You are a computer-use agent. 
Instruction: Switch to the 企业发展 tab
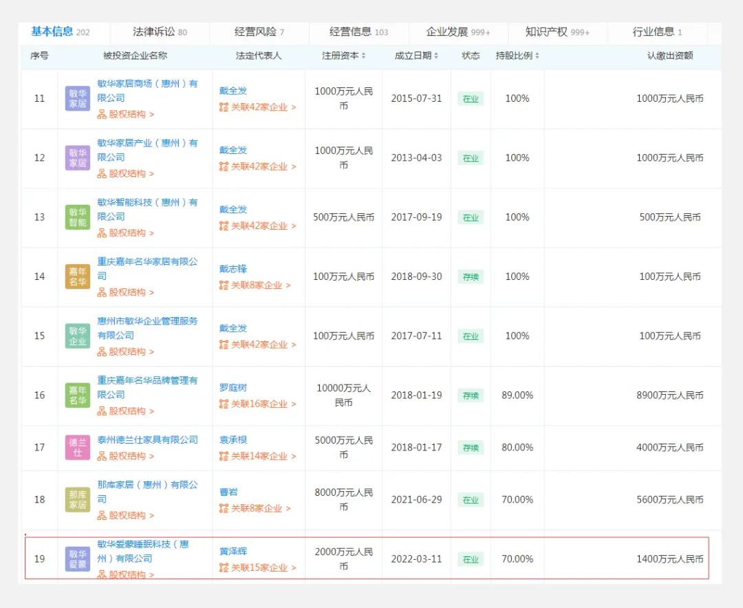458,32
